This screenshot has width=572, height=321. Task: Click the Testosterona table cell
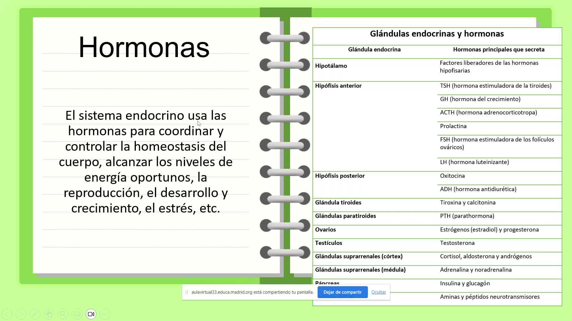(x=457, y=243)
